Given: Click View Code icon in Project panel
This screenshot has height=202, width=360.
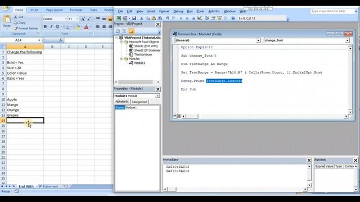Looking at the screenshot, I should pos(118,31).
